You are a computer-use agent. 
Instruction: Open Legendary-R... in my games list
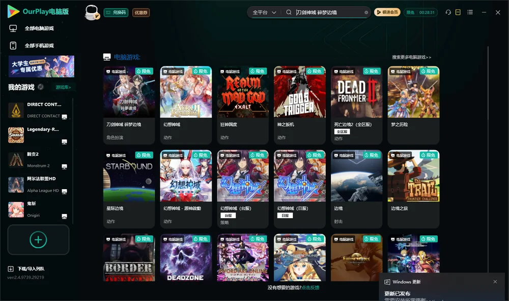pyautogui.click(x=38, y=135)
